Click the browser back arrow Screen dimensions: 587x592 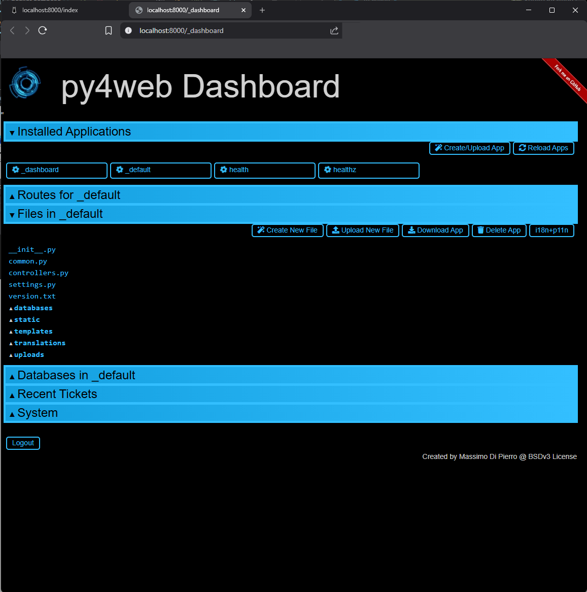13,30
